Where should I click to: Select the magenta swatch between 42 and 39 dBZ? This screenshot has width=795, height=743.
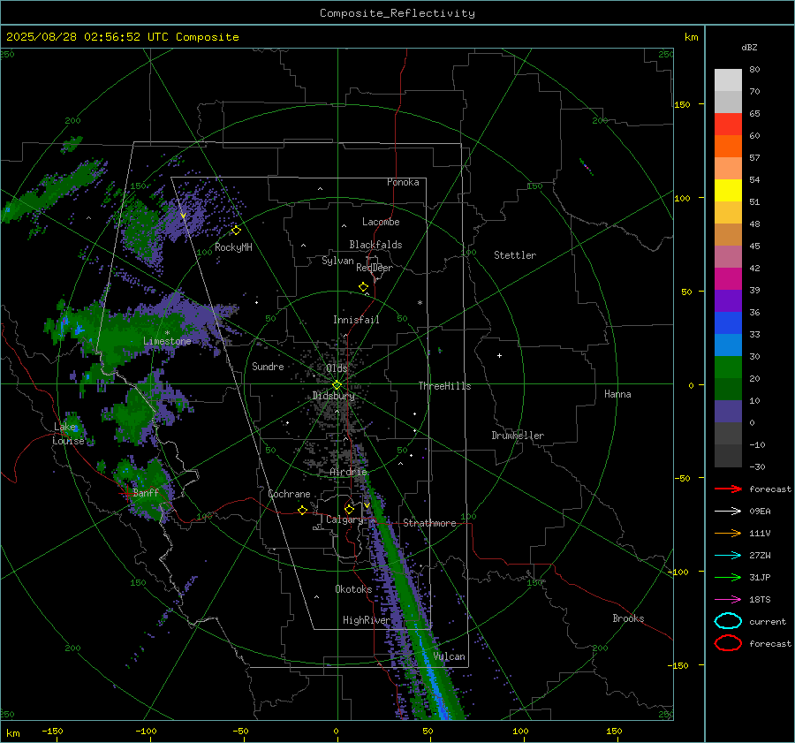point(728,279)
